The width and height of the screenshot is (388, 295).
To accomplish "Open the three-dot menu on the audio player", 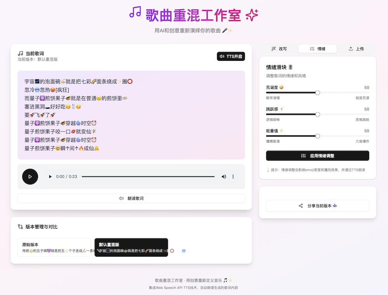I will coord(233,176).
